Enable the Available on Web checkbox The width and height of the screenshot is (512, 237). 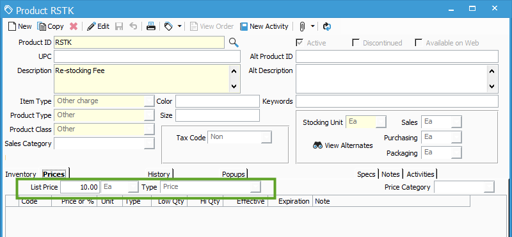click(x=419, y=43)
